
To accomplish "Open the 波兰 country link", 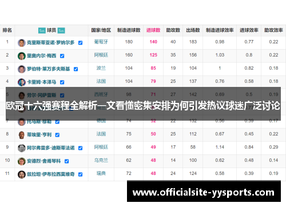I will coord(101,68).
